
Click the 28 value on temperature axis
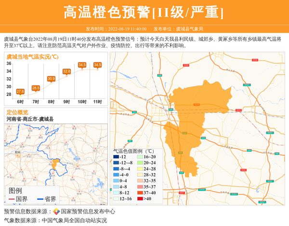(x=9, y=95)
